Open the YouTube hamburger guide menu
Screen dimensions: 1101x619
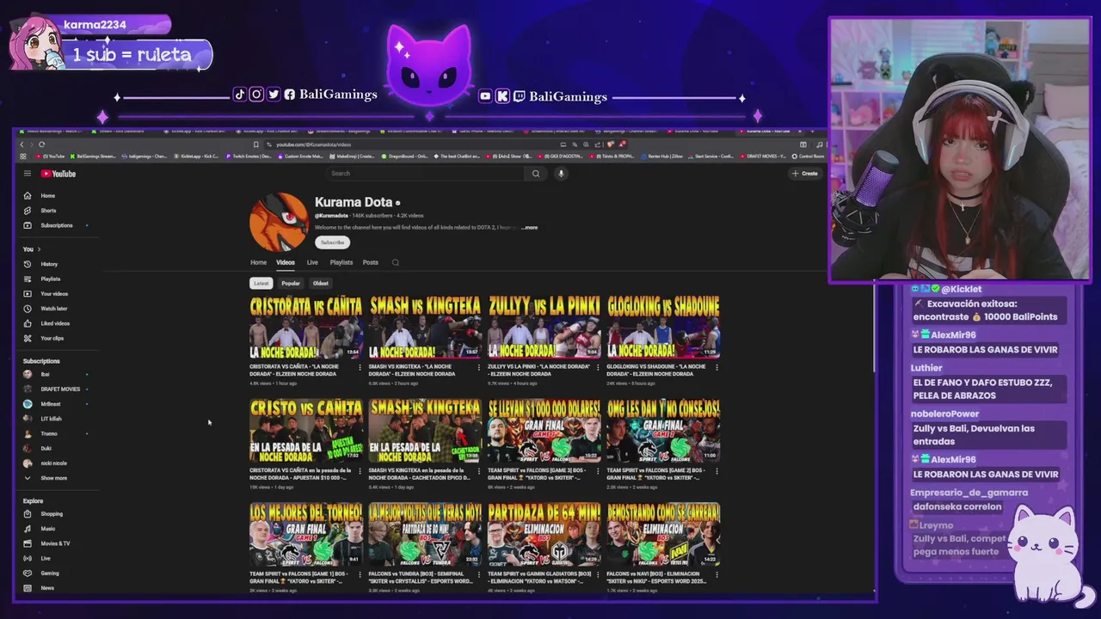coord(28,174)
